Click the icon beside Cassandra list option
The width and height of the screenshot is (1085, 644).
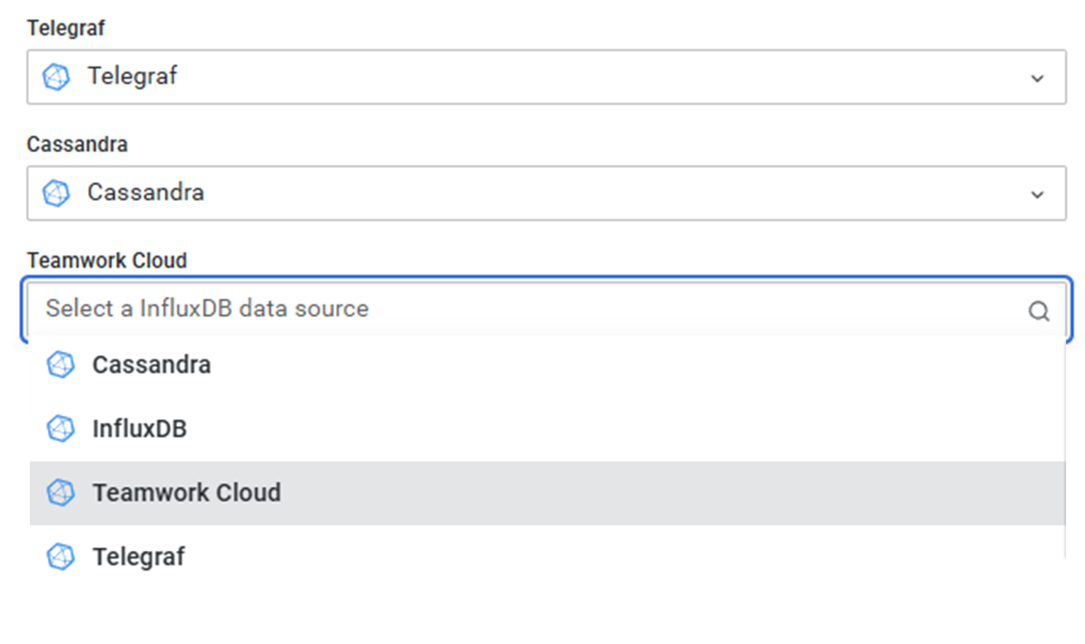(60, 365)
